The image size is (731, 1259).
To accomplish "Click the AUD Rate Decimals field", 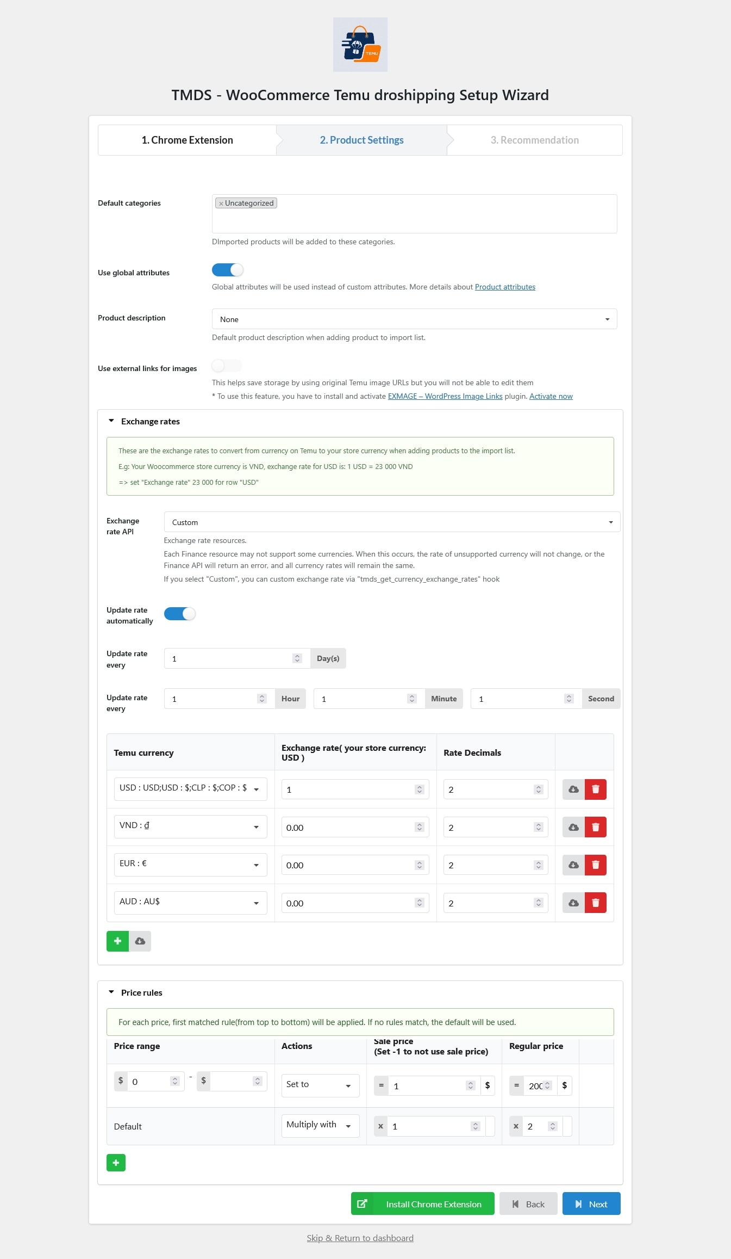I will point(496,903).
